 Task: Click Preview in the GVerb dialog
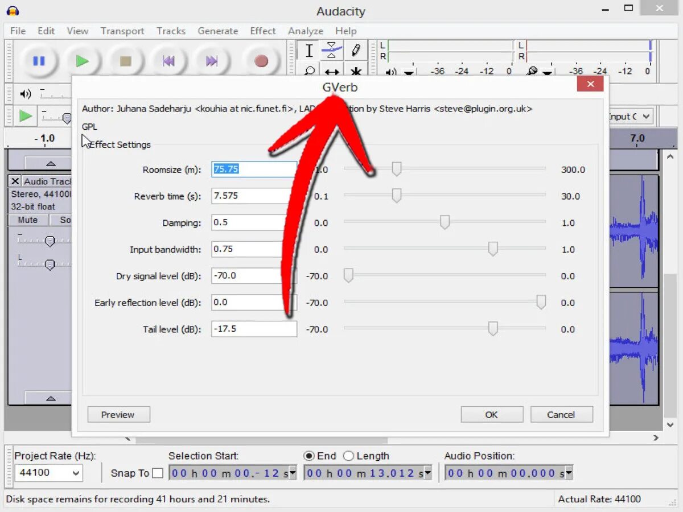coord(118,414)
